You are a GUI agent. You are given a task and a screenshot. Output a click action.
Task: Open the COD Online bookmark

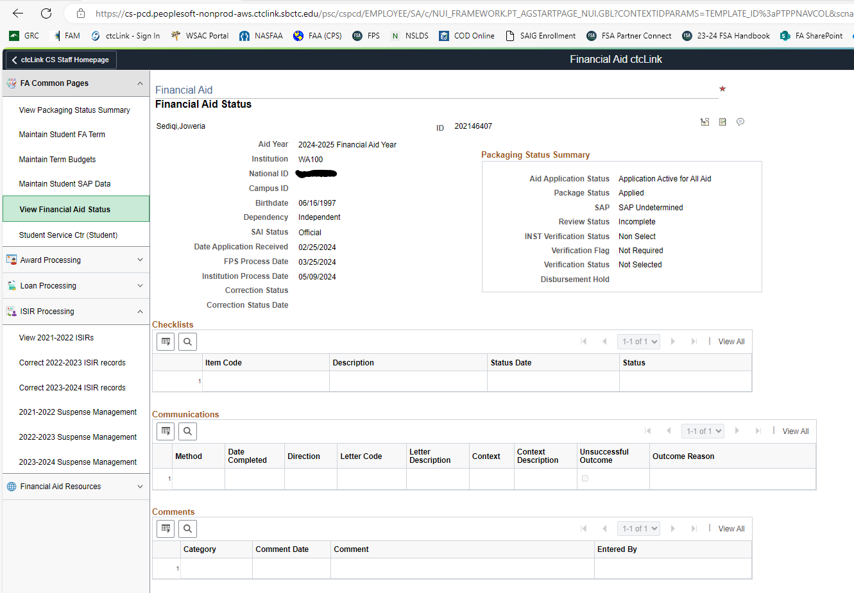click(x=466, y=36)
